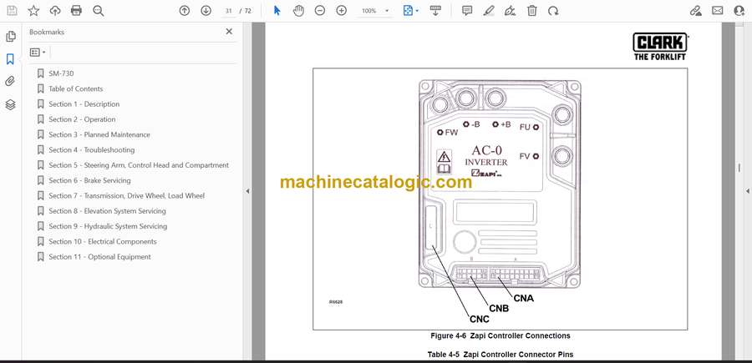Open the bookmarks options dropdown menu
The image size is (752, 363).
38,52
